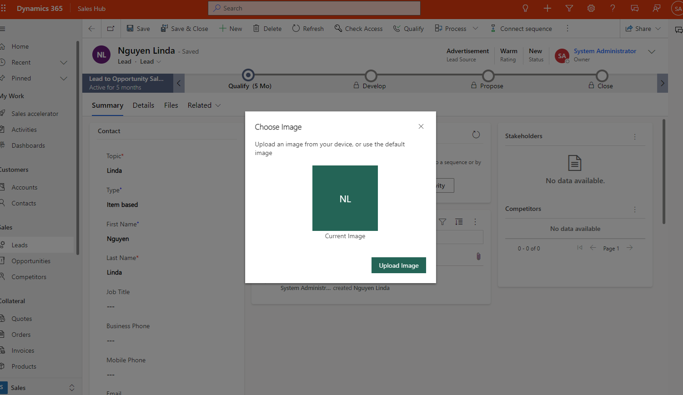The width and height of the screenshot is (683, 395).
Task: Click Connect sequence command
Action: (x=521, y=29)
